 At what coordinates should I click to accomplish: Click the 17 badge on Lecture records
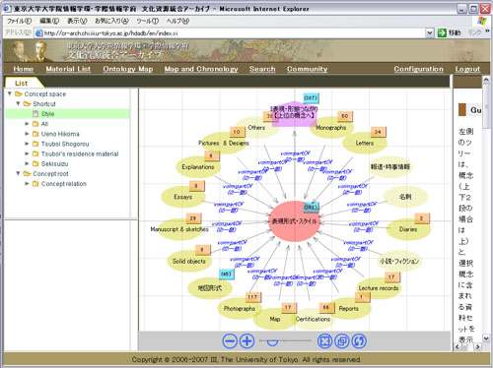391,276
